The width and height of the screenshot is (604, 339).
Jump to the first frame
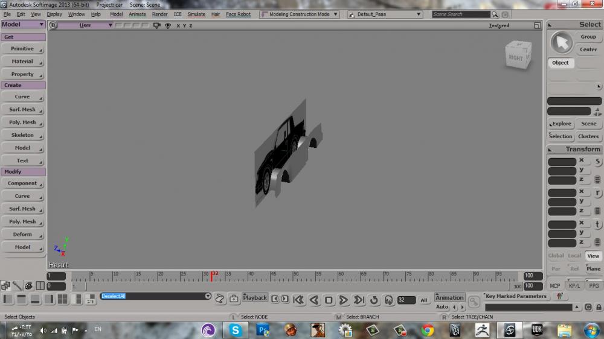[x=298, y=299]
